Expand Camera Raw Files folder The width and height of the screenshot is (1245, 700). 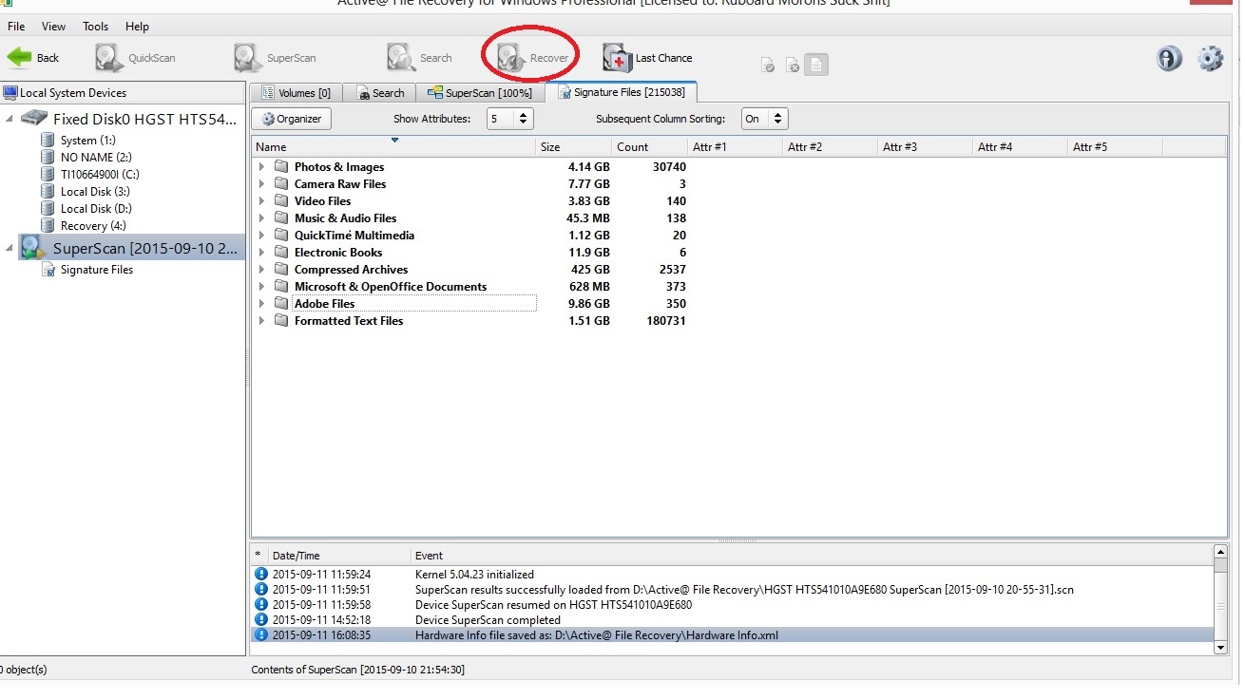[262, 184]
